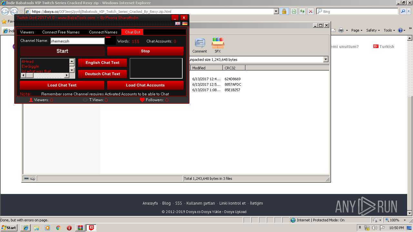413x232 pixels.
Task: Open the Twitch app from the taskbar
Action: pos(92,228)
